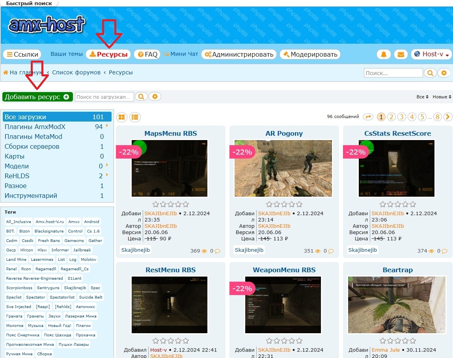Switch to list view layout

tap(135, 117)
